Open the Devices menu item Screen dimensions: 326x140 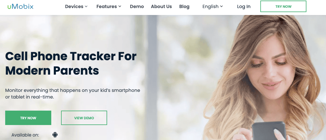point(76,6)
